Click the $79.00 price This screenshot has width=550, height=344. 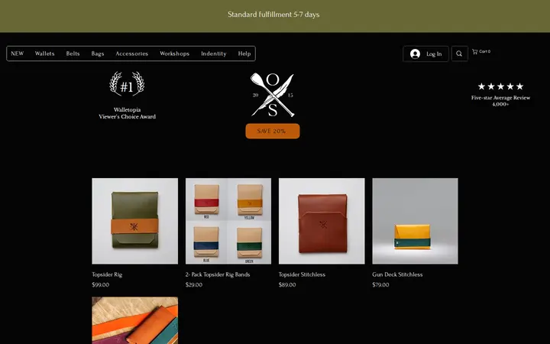coord(380,284)
